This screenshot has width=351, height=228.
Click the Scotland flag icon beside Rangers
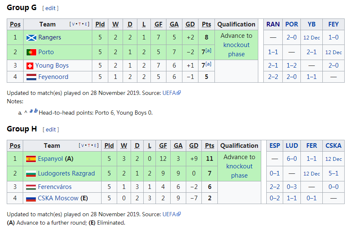click(31, 38)
